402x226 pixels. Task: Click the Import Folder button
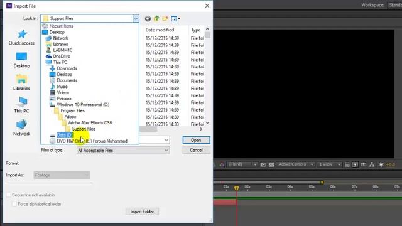[142, 212]
